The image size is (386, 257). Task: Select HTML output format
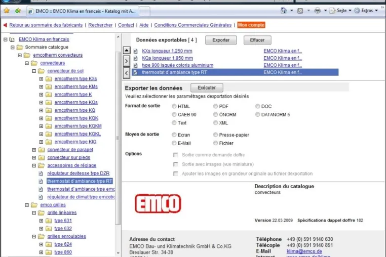[174, 106]
